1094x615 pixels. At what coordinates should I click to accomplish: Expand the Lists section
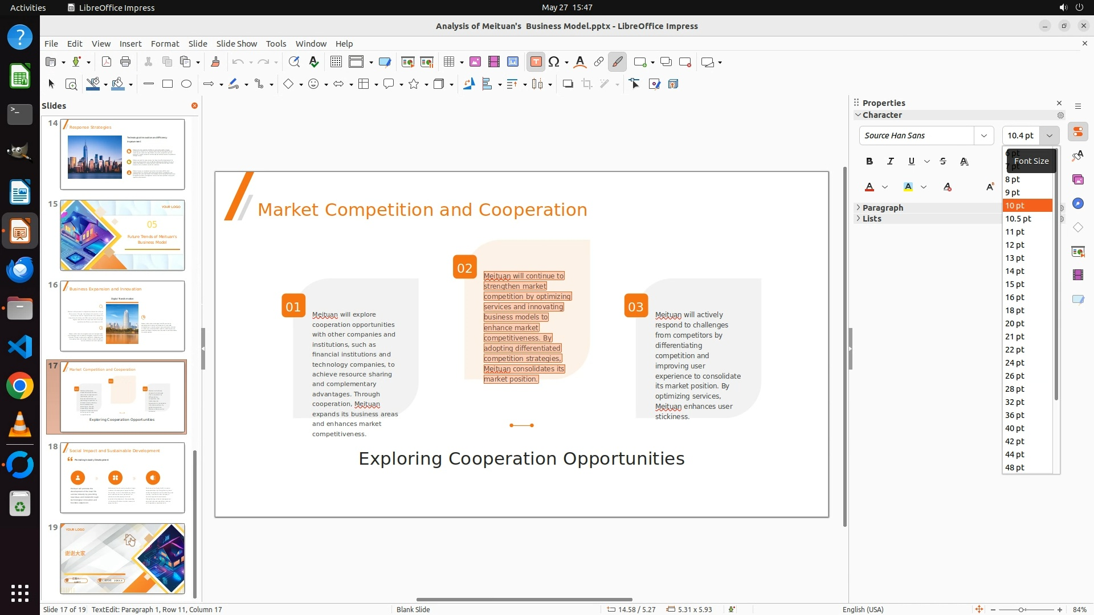click(872, 219)
